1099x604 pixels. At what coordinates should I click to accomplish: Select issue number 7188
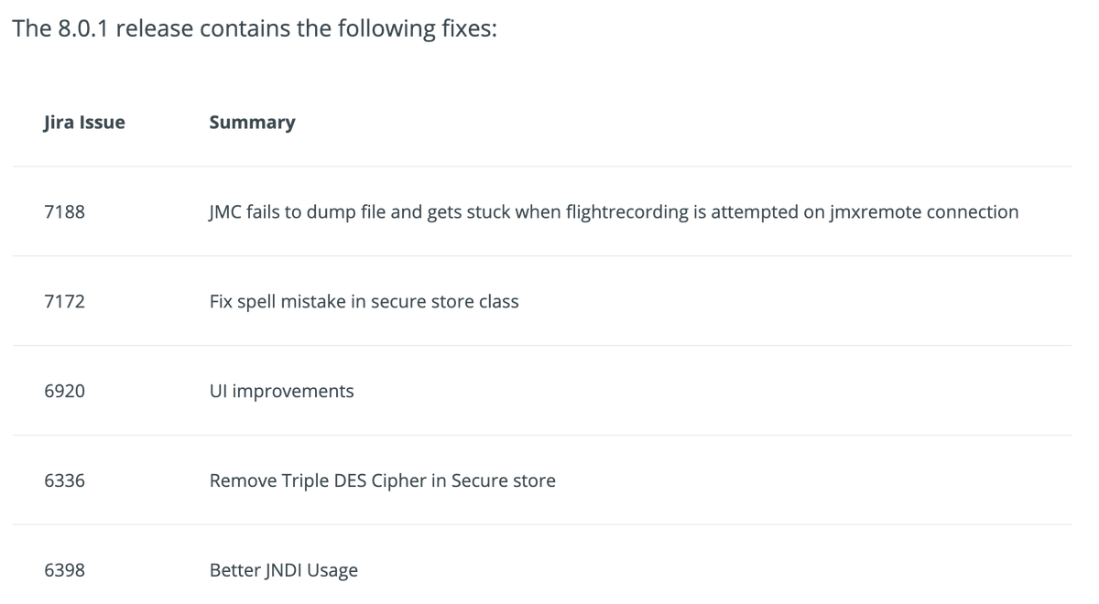coord(64,212)
